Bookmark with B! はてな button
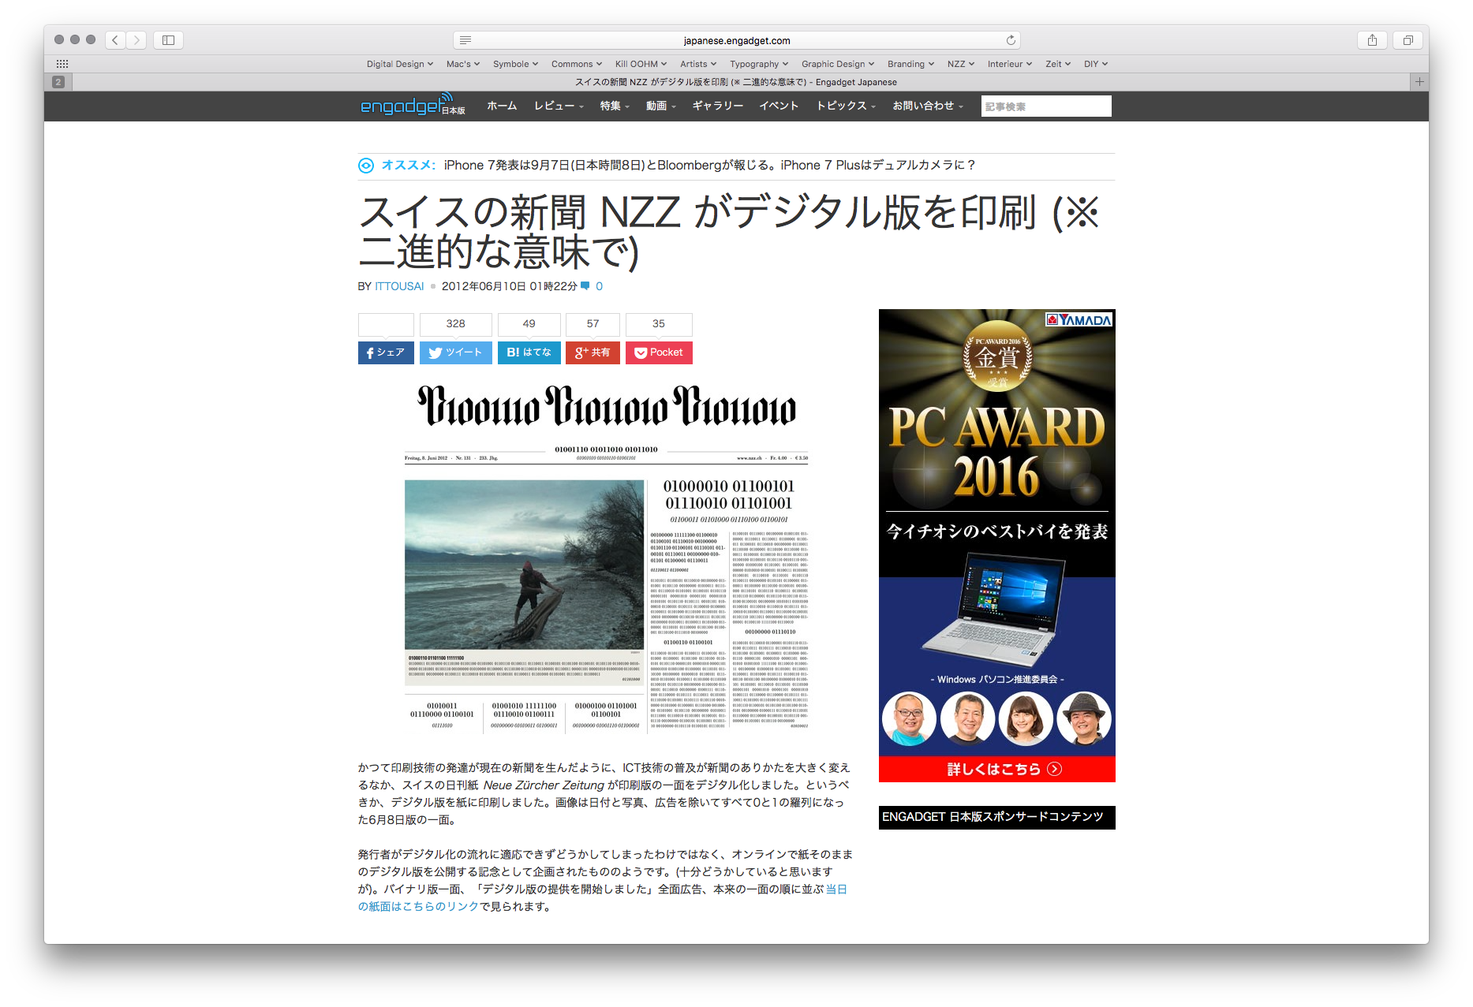Image resolution: width=1473 pixels, height=1007 pixels. click(529, 352)
